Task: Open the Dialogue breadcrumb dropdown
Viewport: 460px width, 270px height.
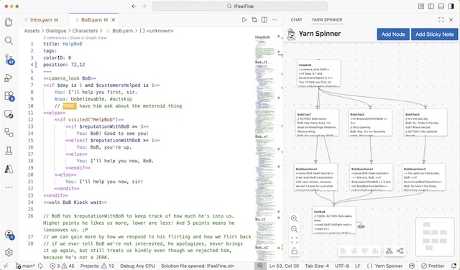Action: coord(56,31)
